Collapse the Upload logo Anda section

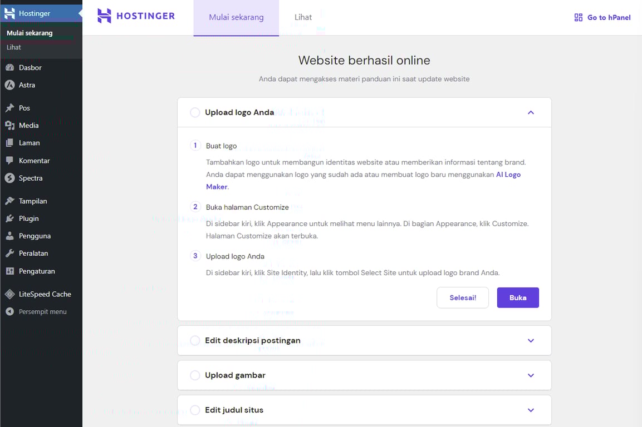point(531,112)
